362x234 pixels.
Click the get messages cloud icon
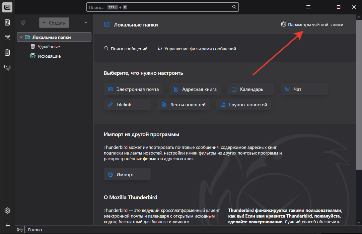pos(23,23)
